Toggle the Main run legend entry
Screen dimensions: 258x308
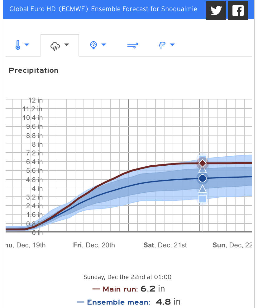point(115,289)
